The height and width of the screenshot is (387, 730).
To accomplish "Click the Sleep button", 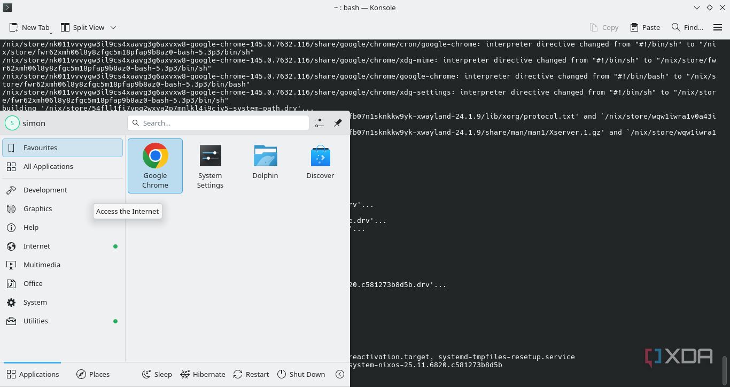I will click(x=157, y=374).
